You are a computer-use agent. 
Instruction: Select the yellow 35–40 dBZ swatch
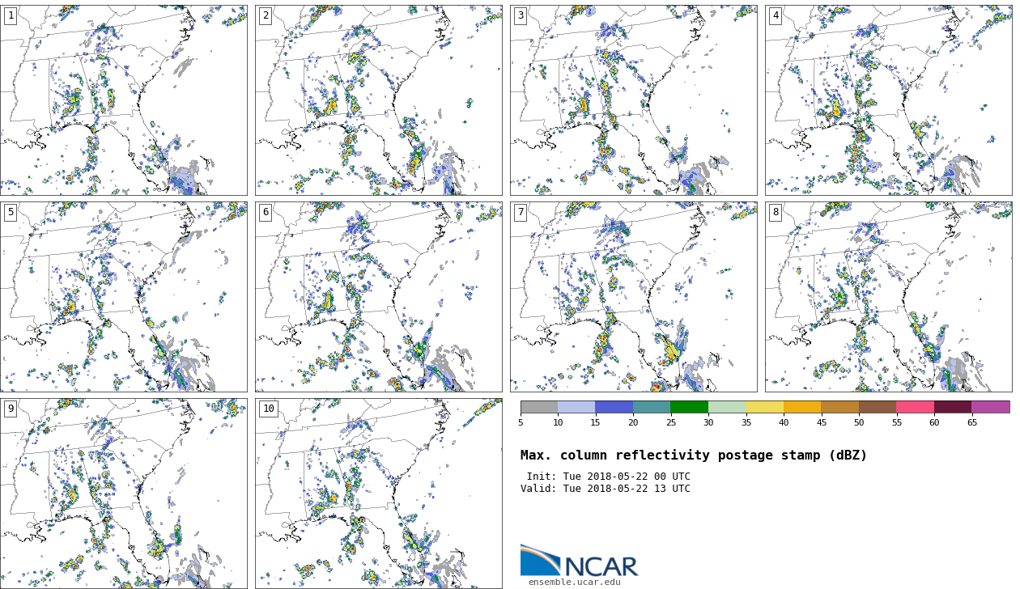pos(764,407)
